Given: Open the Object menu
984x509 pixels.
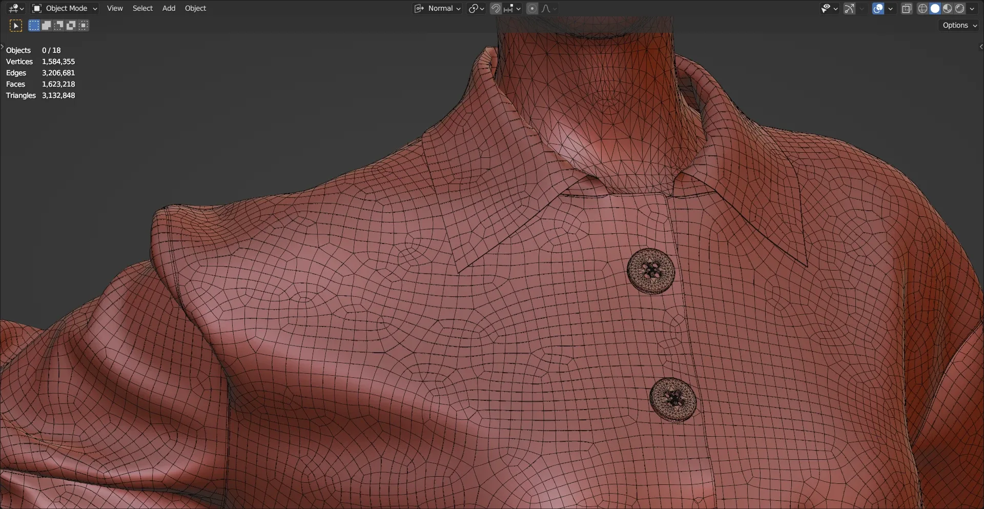Looking at the screenshot, I should pyautogui.click(x=195, y=8).
